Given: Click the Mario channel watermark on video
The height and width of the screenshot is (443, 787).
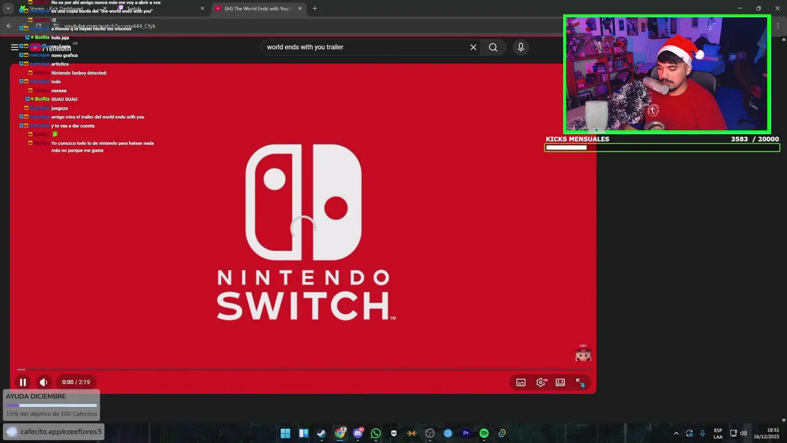Looking at the screenshot, I should 583,353.
